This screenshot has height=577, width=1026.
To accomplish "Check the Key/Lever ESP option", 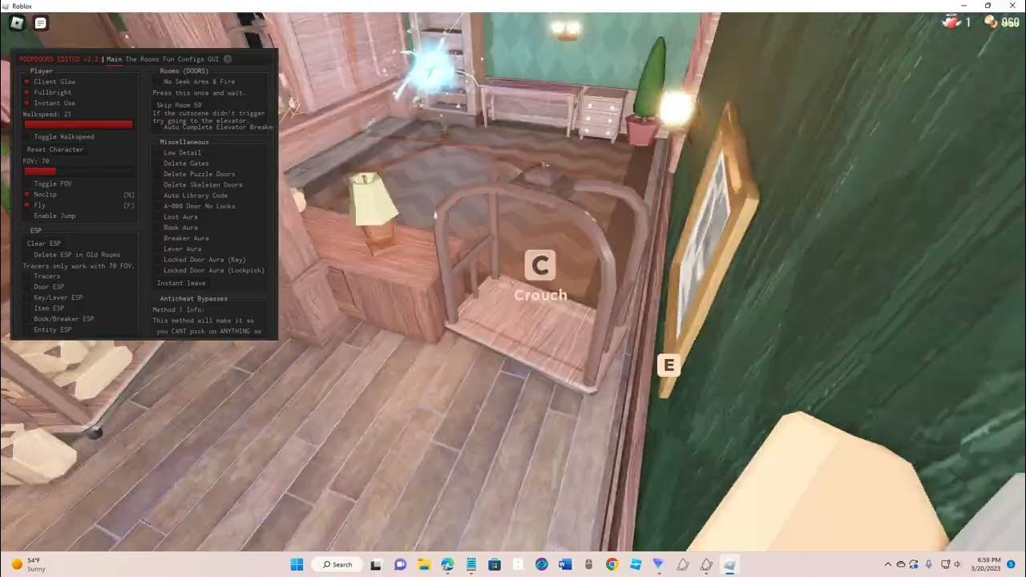I will tap(27, 297).
